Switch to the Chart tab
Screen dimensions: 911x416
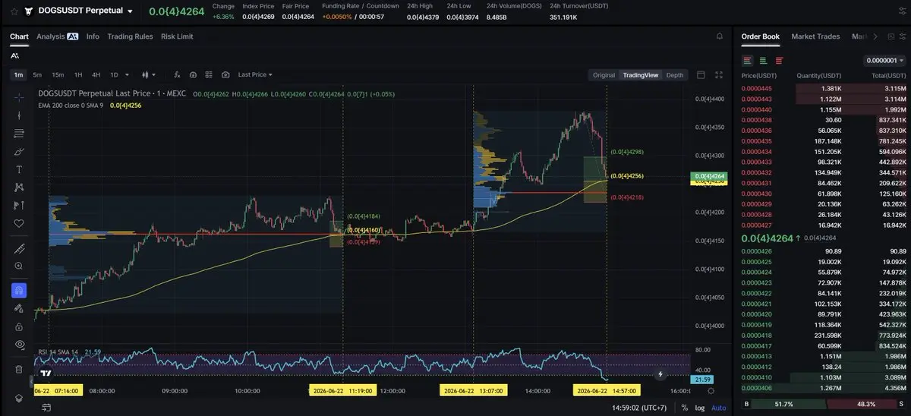point(19,36)
